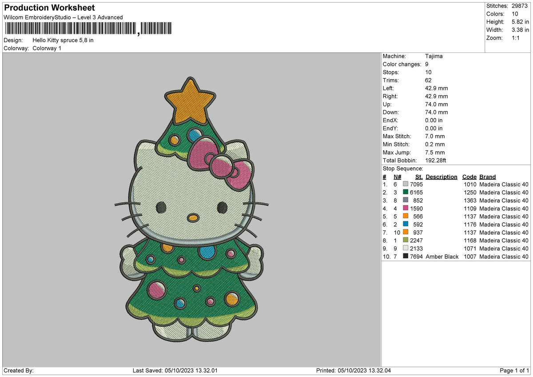Click the Production Worksheet title
This screenshot has width=533, height=377.
click(x=49, y=8)
